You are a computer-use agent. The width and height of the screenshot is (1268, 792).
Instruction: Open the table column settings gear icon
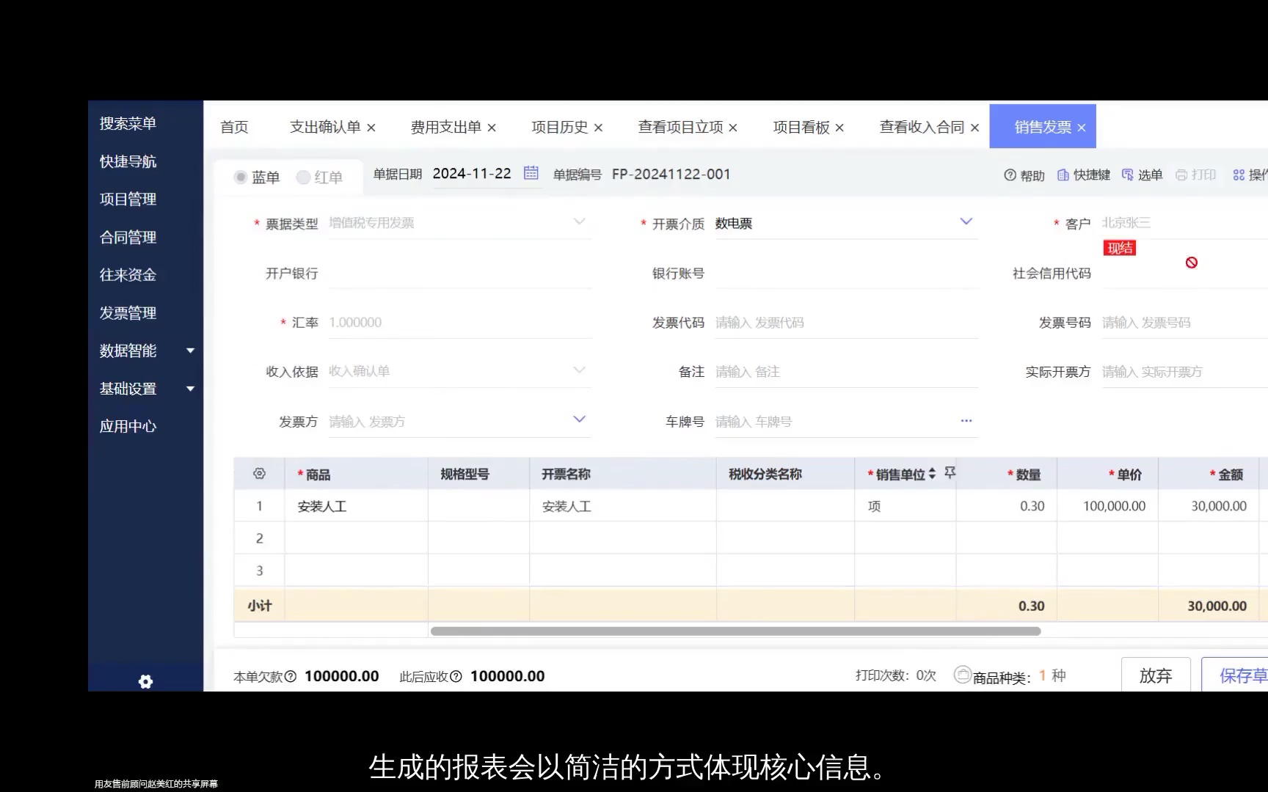point(258,473)
